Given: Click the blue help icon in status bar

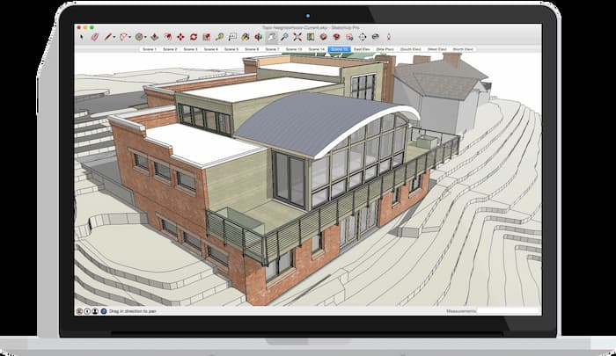Looking at the screenshot, I should [x=103, y=311].
